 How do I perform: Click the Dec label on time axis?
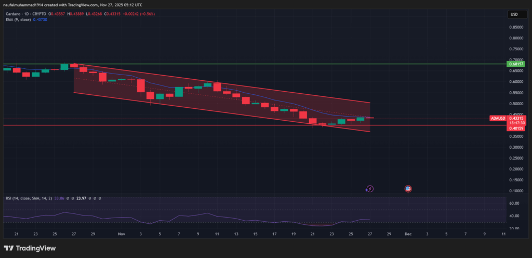pos(408,234)
